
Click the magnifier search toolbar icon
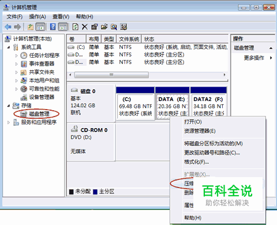pyautogui.click(x=114, y=27)
